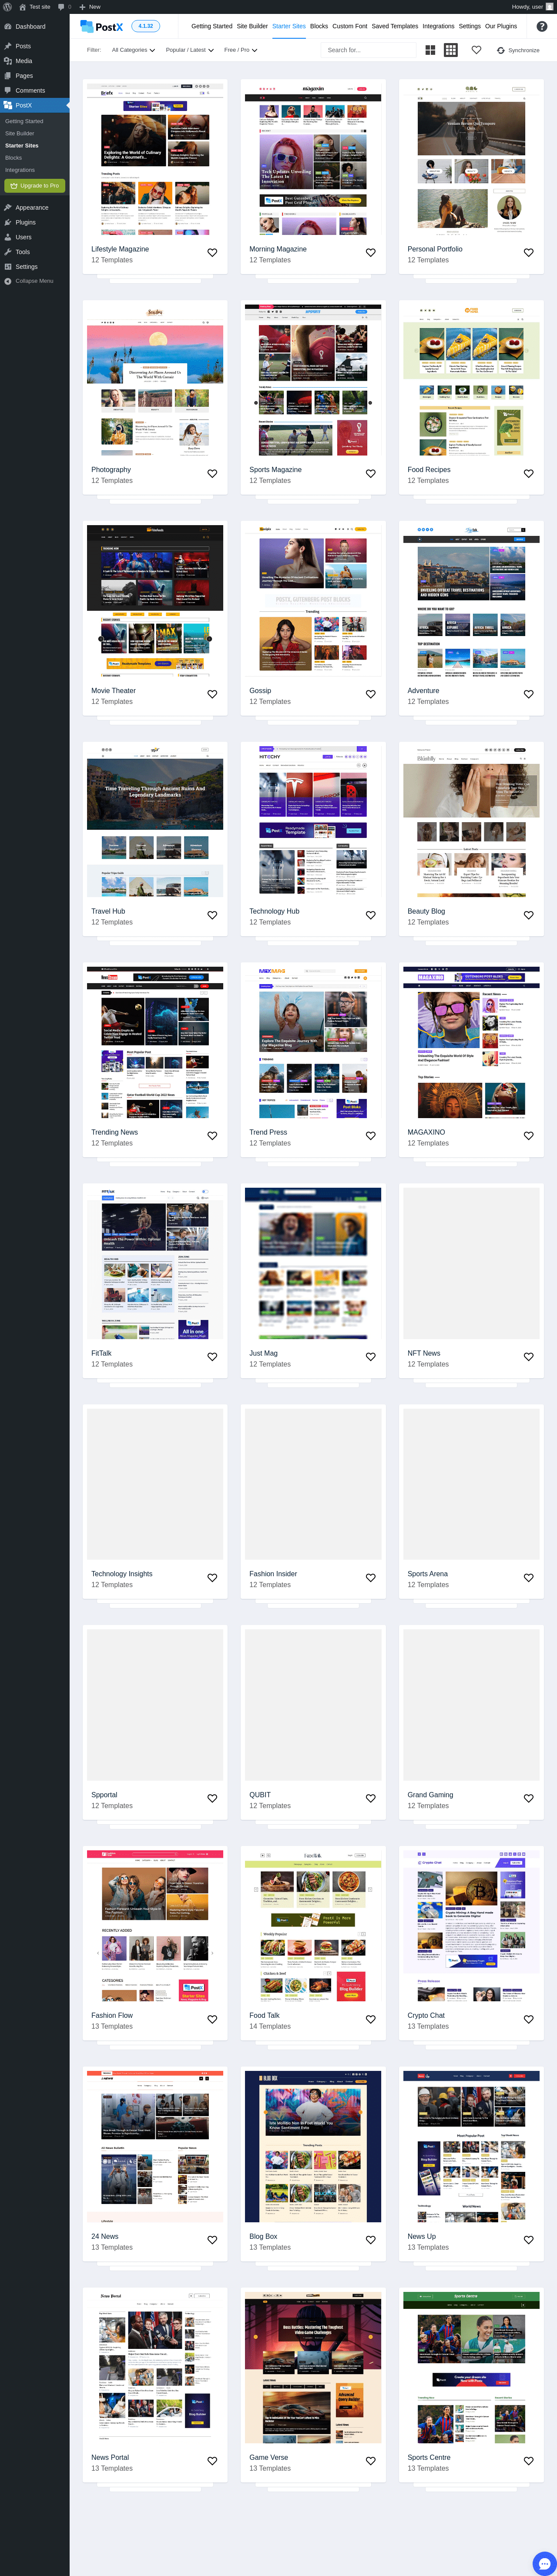The height and width of the screenshot is (2576, 557).
Task: Open the News Portal template thumbnail
Action: [x=155, y=2367]
